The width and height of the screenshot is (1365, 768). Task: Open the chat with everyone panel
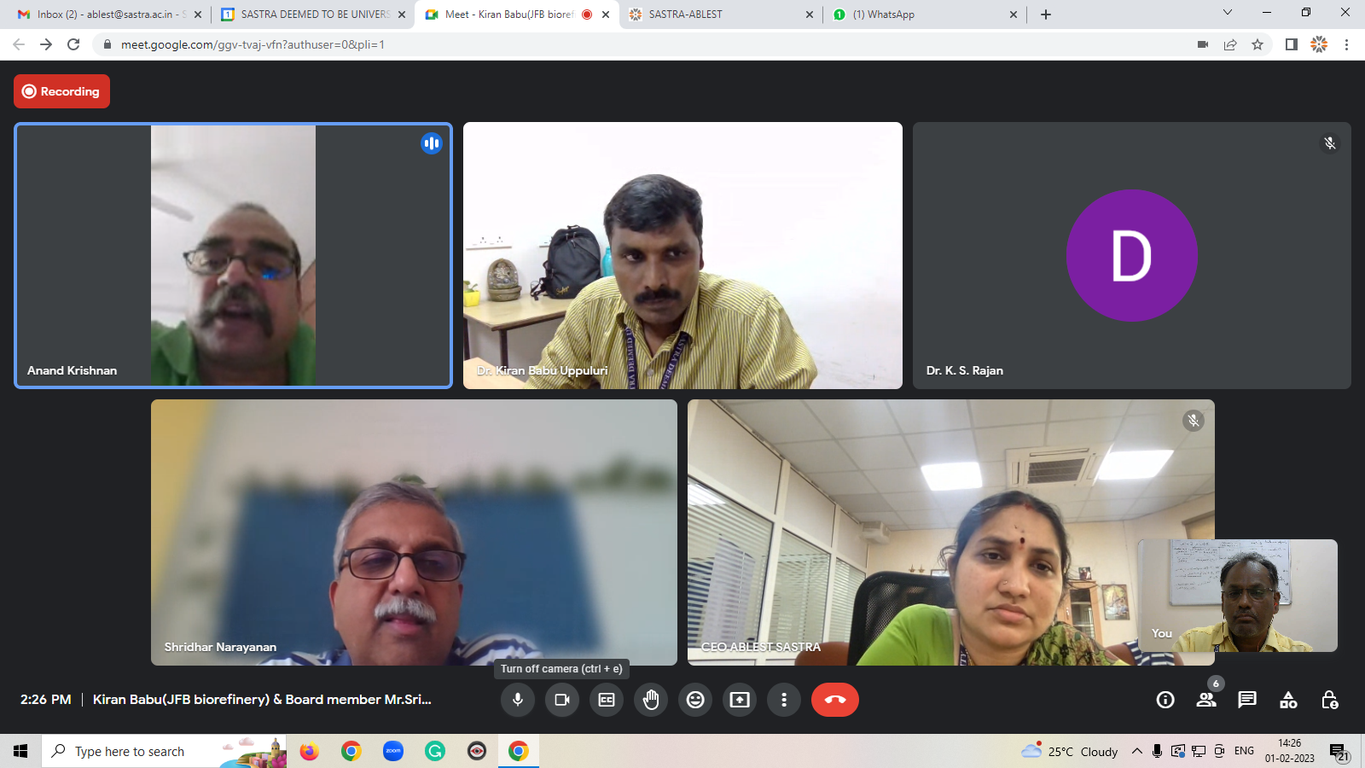point(1247,700)
